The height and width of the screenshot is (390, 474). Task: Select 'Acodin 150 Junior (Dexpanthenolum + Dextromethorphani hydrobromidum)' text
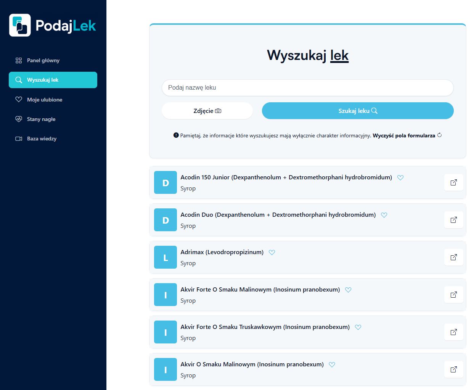coord(286,177)
